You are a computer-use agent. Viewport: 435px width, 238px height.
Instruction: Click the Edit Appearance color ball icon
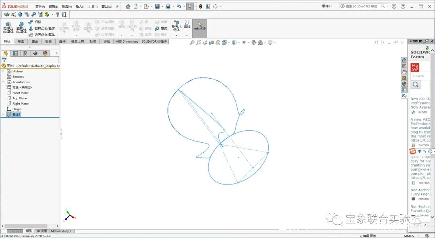(x=254, y=42)
